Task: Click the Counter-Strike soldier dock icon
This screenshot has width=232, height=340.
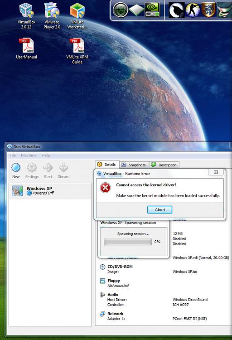Action: pyautogui.click(x=193, y=10)
